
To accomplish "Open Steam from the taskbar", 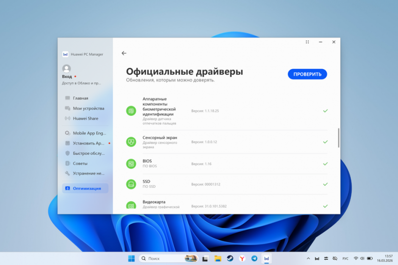I will click(x=230, y=259).
